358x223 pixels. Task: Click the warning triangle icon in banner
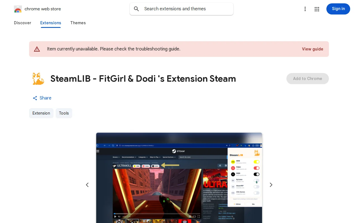[x=37, y=49]
